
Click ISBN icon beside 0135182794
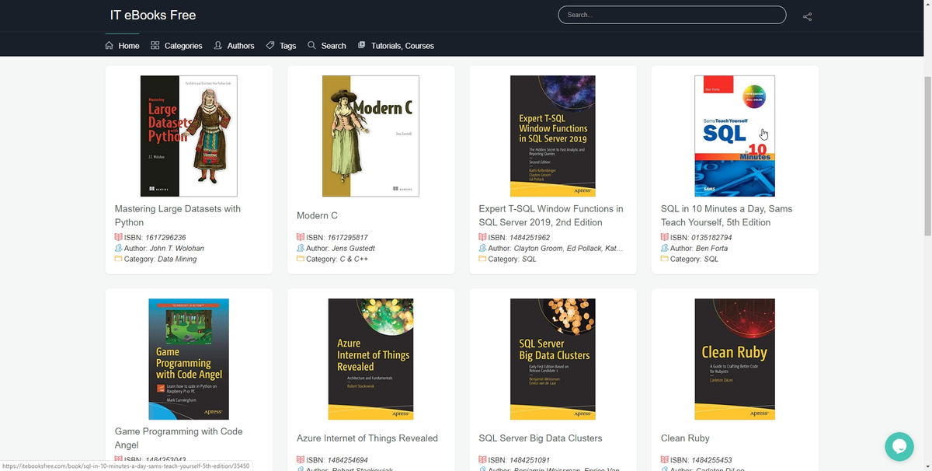click(x=664, y=237)
